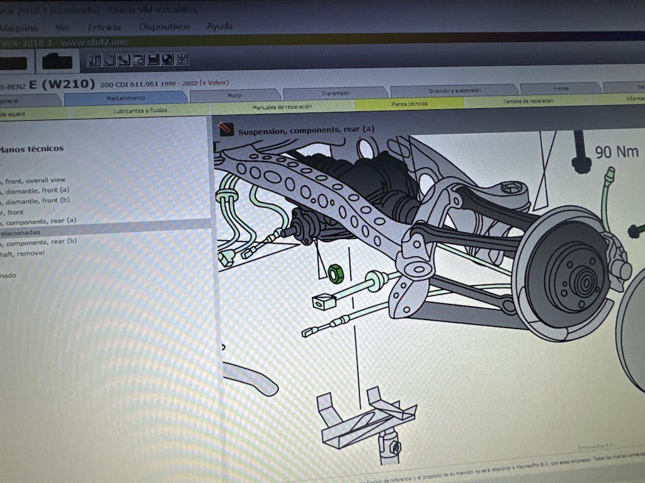Image resolution: width=645 pixels, height=483 pixels.
Task: Open the Ayuda menu
Action: coord(219,26)
